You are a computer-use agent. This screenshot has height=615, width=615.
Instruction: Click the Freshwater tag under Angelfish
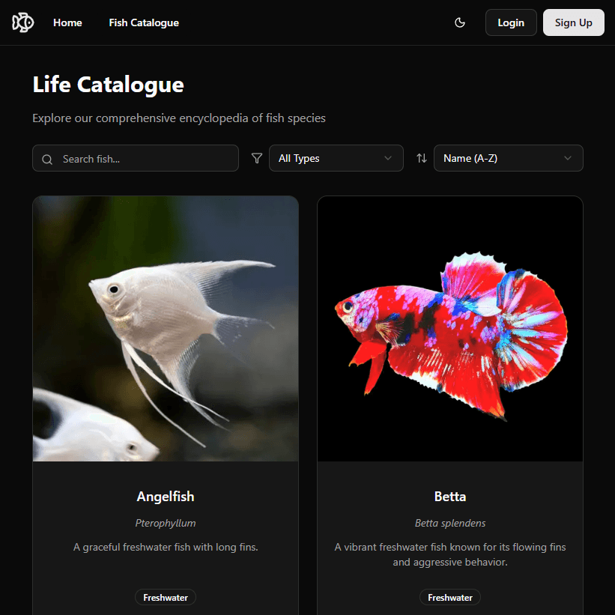point(166,597)
